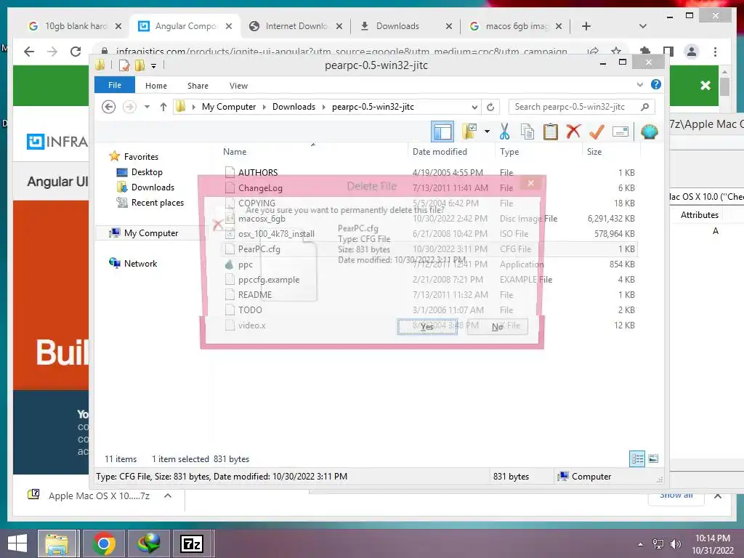744x558 pixels.
Task: Select Favorites in the navigation pane
Action: (x=141, y=157)
